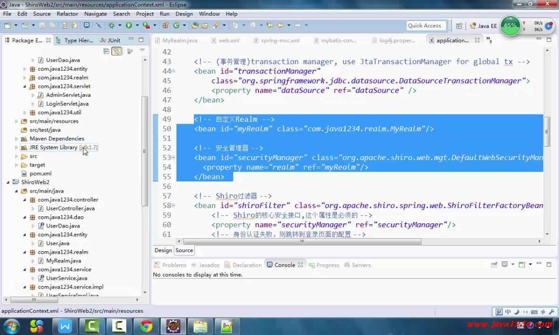The width and height of the screenshot is (559, 335).
Task: Open dropdown arrow next to Debug button
Action: (120, 26)
